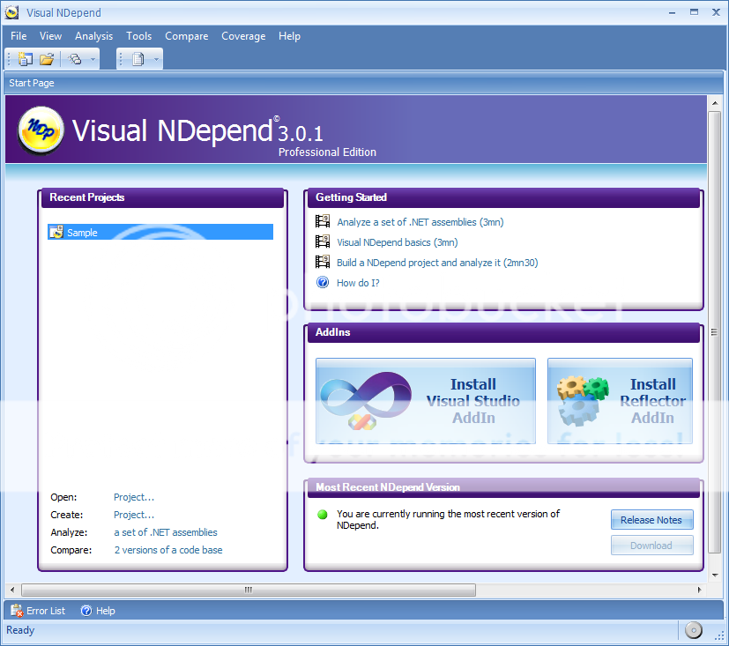Click the bottom Help question mark icon

[x=86, y=610]
